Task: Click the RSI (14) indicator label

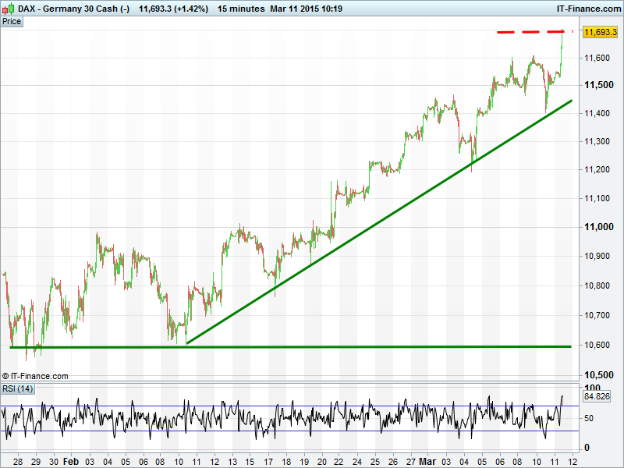Action: click(18, 388)
